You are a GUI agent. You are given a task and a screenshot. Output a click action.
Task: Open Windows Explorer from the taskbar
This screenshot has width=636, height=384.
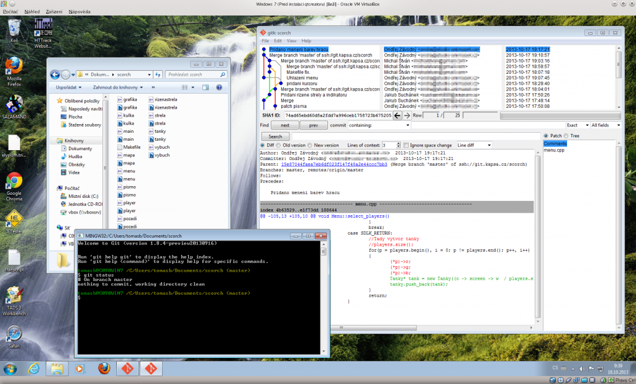pyautogui.click(x=57, y=368)
